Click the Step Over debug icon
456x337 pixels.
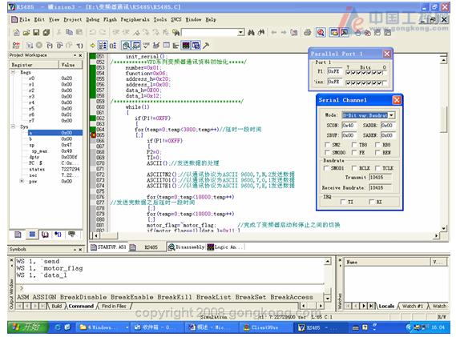click(x=59, y=46)
